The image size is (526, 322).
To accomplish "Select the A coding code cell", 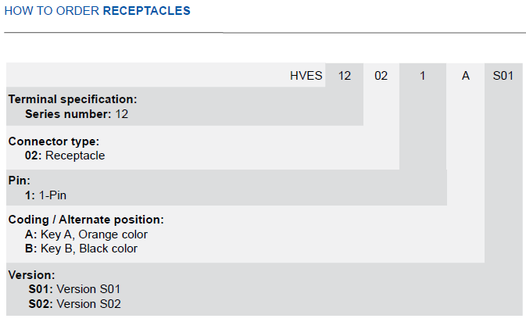I will [x=466, y=76].
